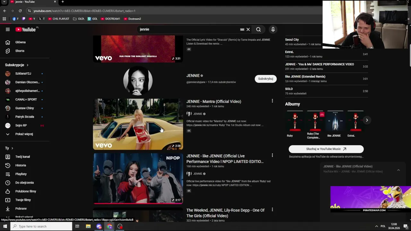411x231 pixels.
Task: Play like JENNIE (Extended Remix) song
Action: 305,77
